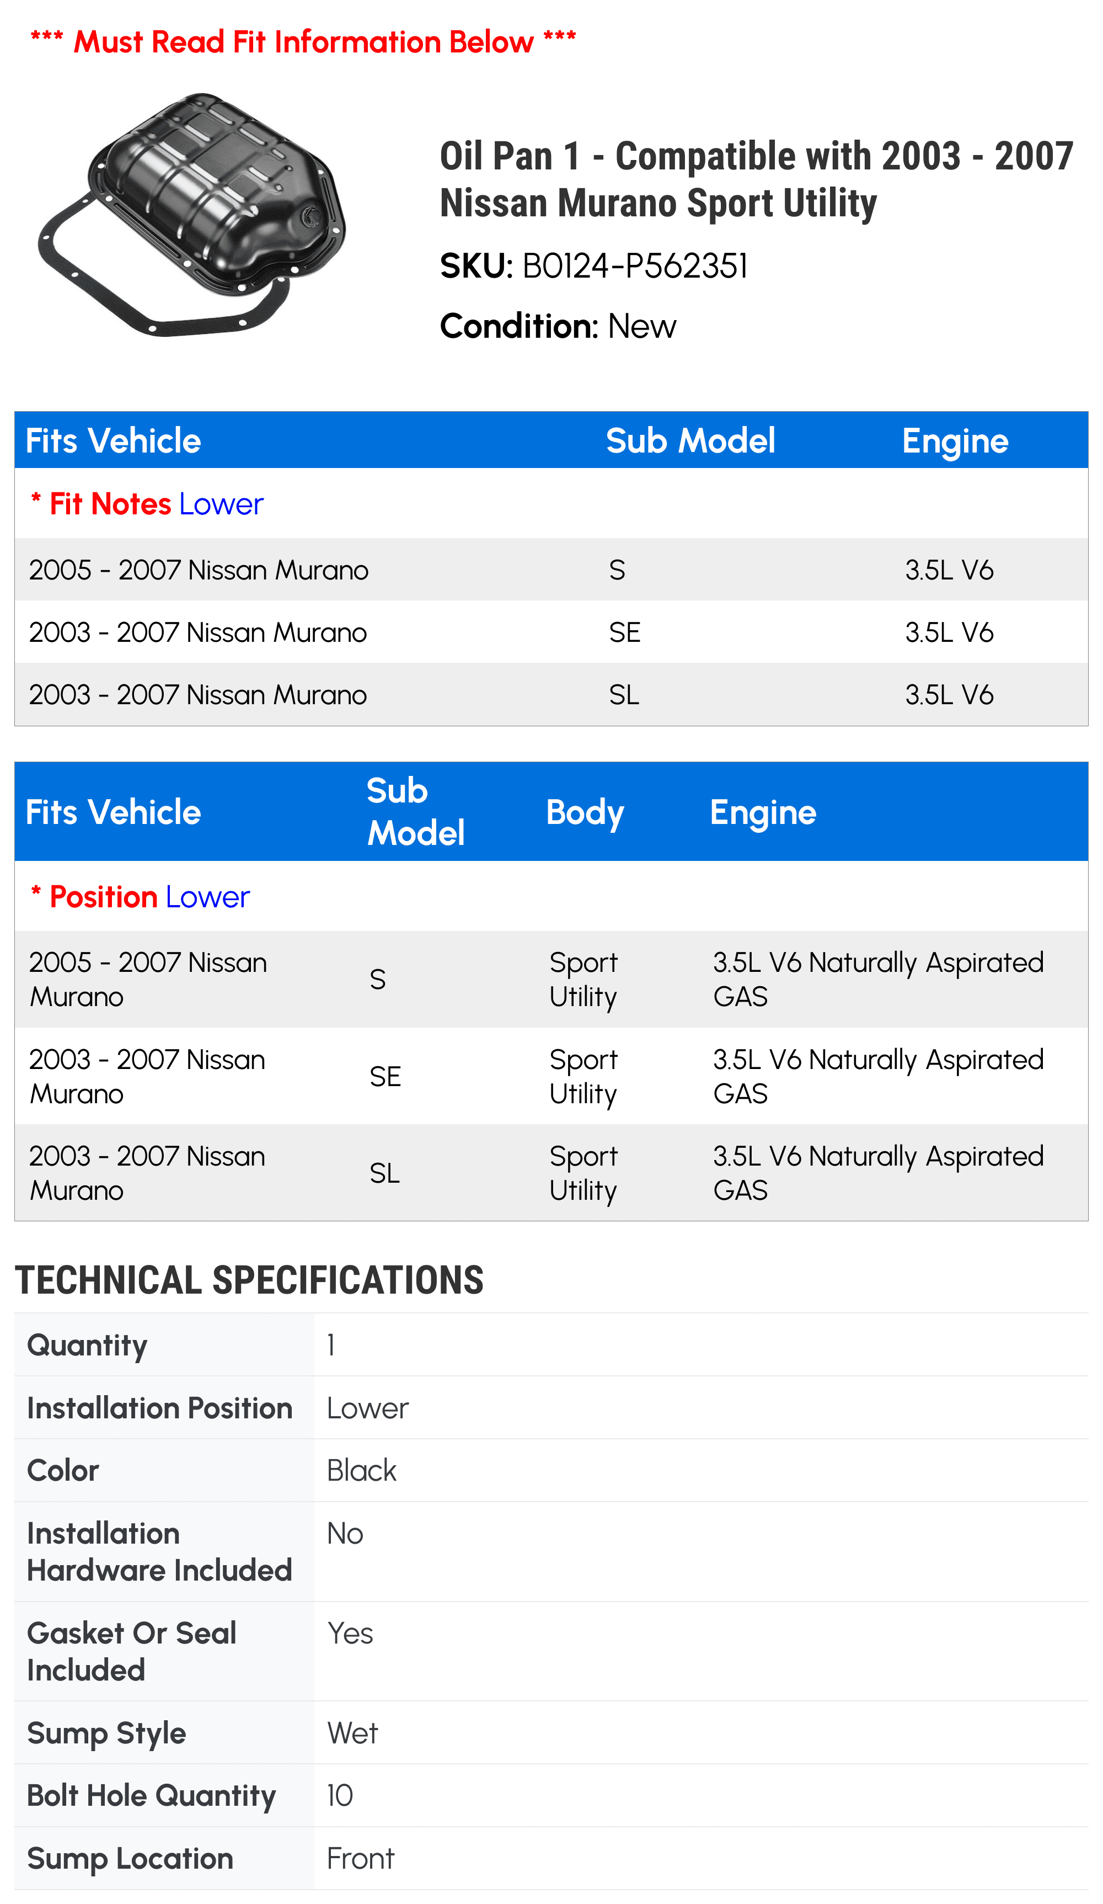Click the Bolt Hole Quantity spec row
Viewport: 1103px width, 1904px height.
click(551, 1795)
